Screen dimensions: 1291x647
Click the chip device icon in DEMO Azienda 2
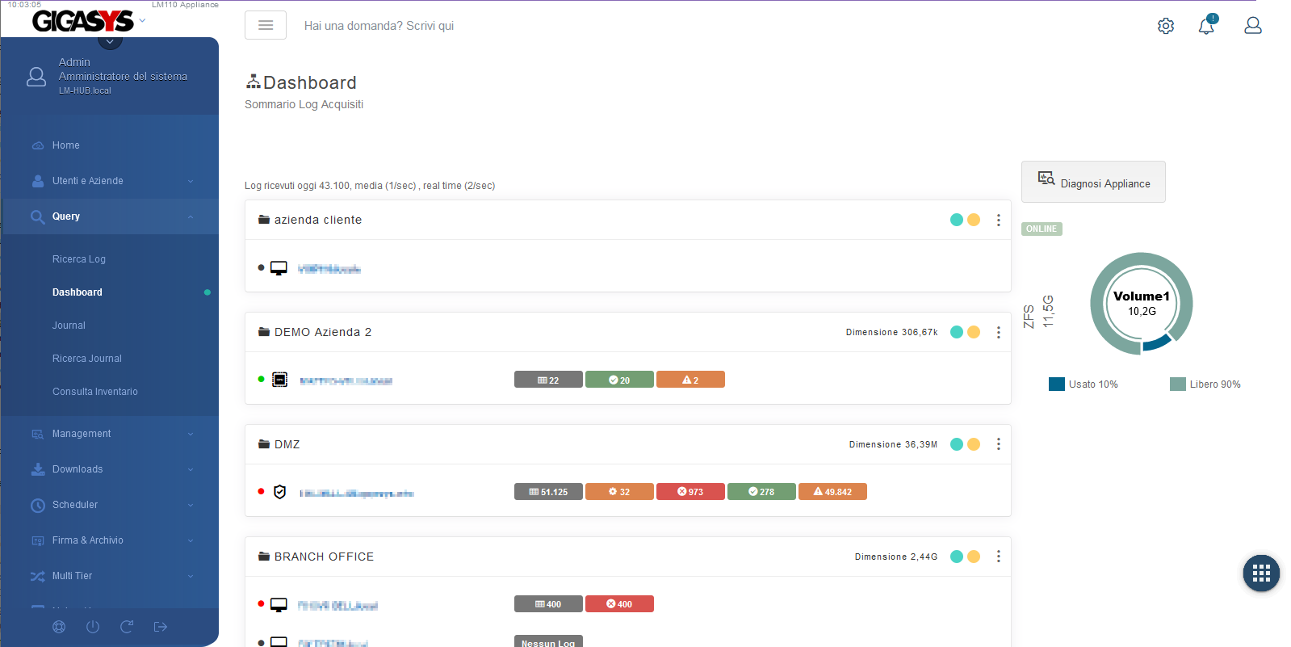pos(279,380)
